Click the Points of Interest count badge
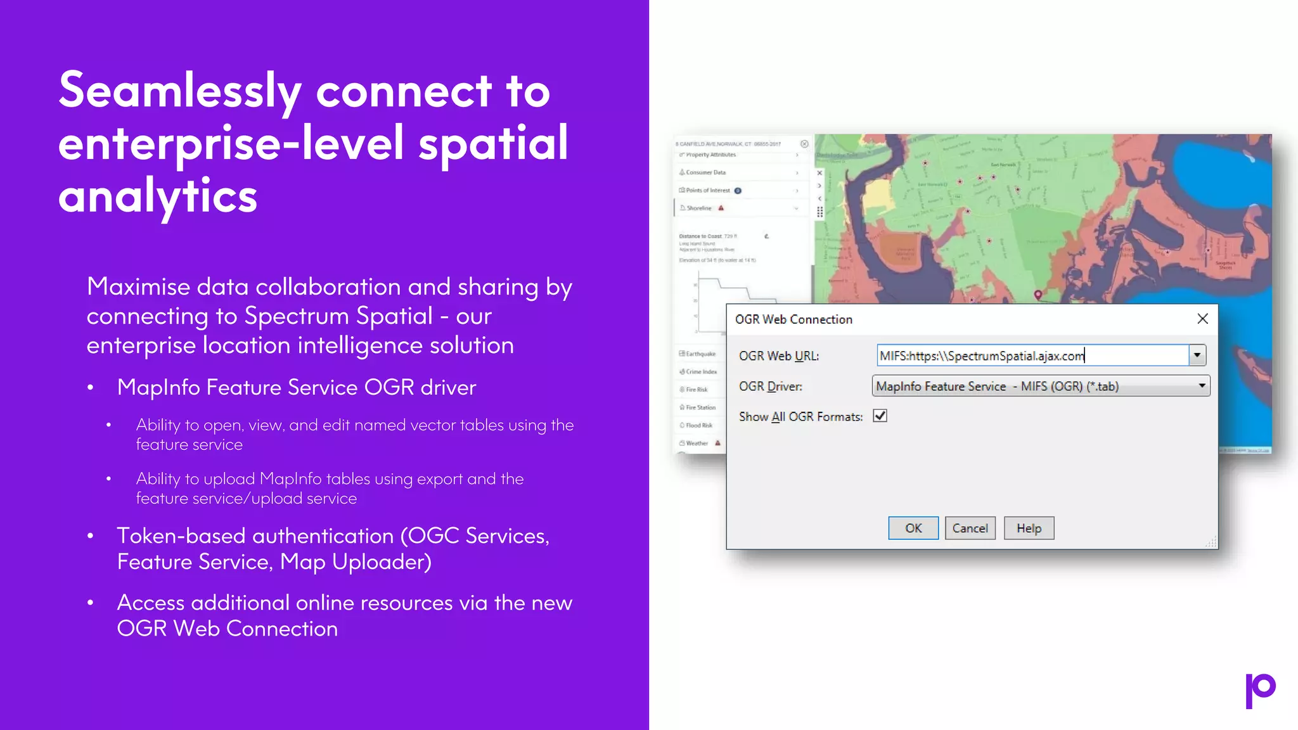The image size is (1298, 730). (x=738, y=190)
